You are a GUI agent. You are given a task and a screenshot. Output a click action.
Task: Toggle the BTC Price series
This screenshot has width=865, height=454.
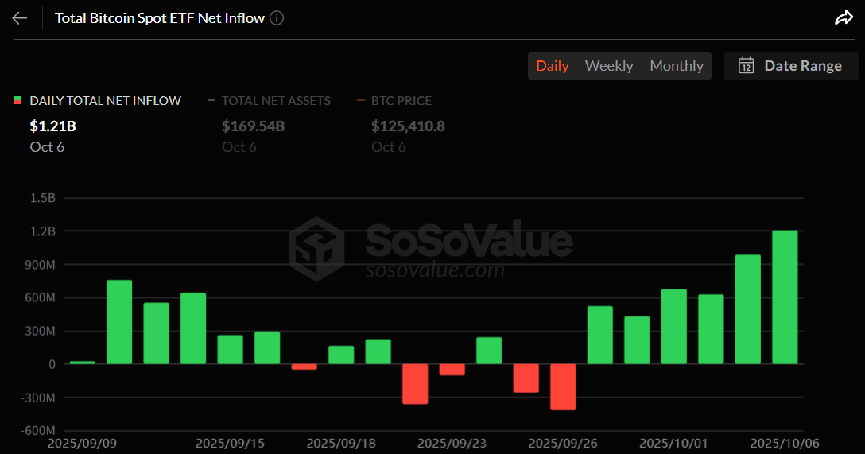point(401,101)
